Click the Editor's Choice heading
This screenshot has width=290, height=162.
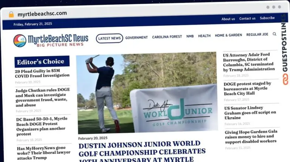(42, 62)
